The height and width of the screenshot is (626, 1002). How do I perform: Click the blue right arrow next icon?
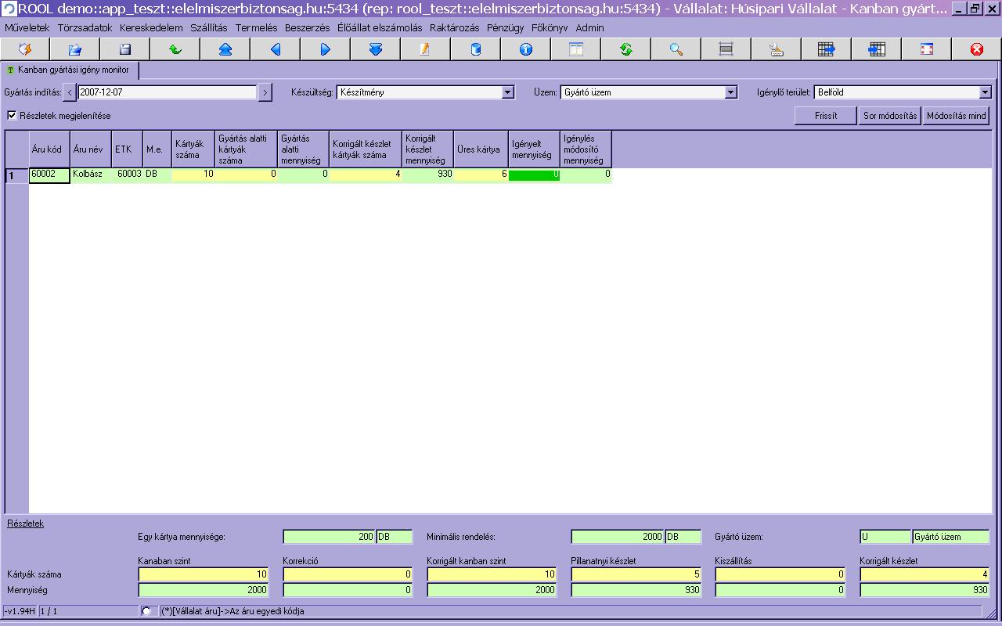pyautogui.click(x=326, y=49)
